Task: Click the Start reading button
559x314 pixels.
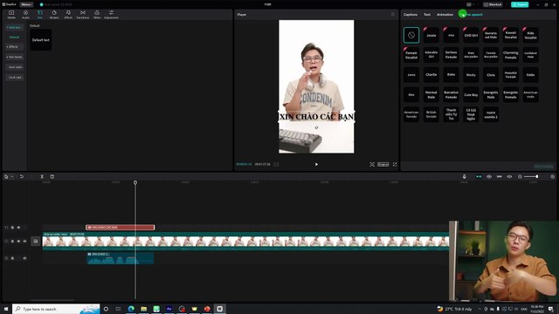Action: pyautogui.click(x=543, y=167)
